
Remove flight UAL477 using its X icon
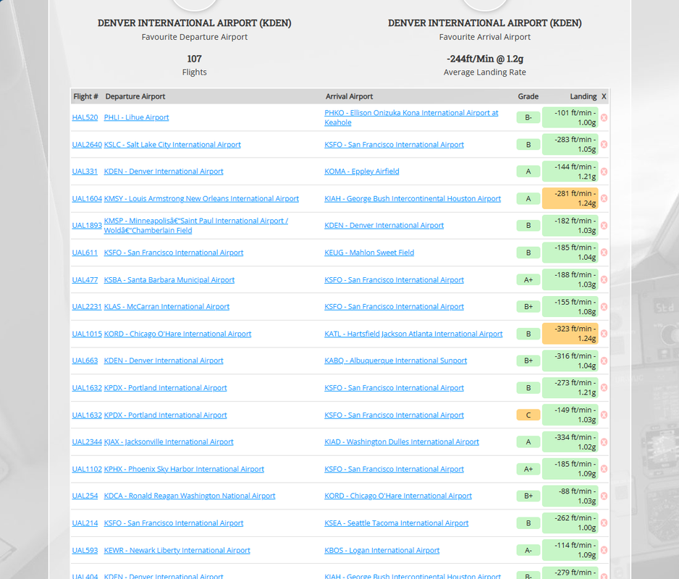click(604, 280)
